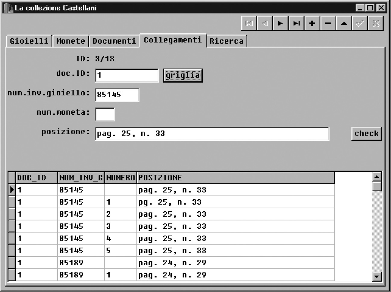Viewport: 391px width, 292px height.
Task: Click grid scrollbar up arrow
Action: click(377, 177)
